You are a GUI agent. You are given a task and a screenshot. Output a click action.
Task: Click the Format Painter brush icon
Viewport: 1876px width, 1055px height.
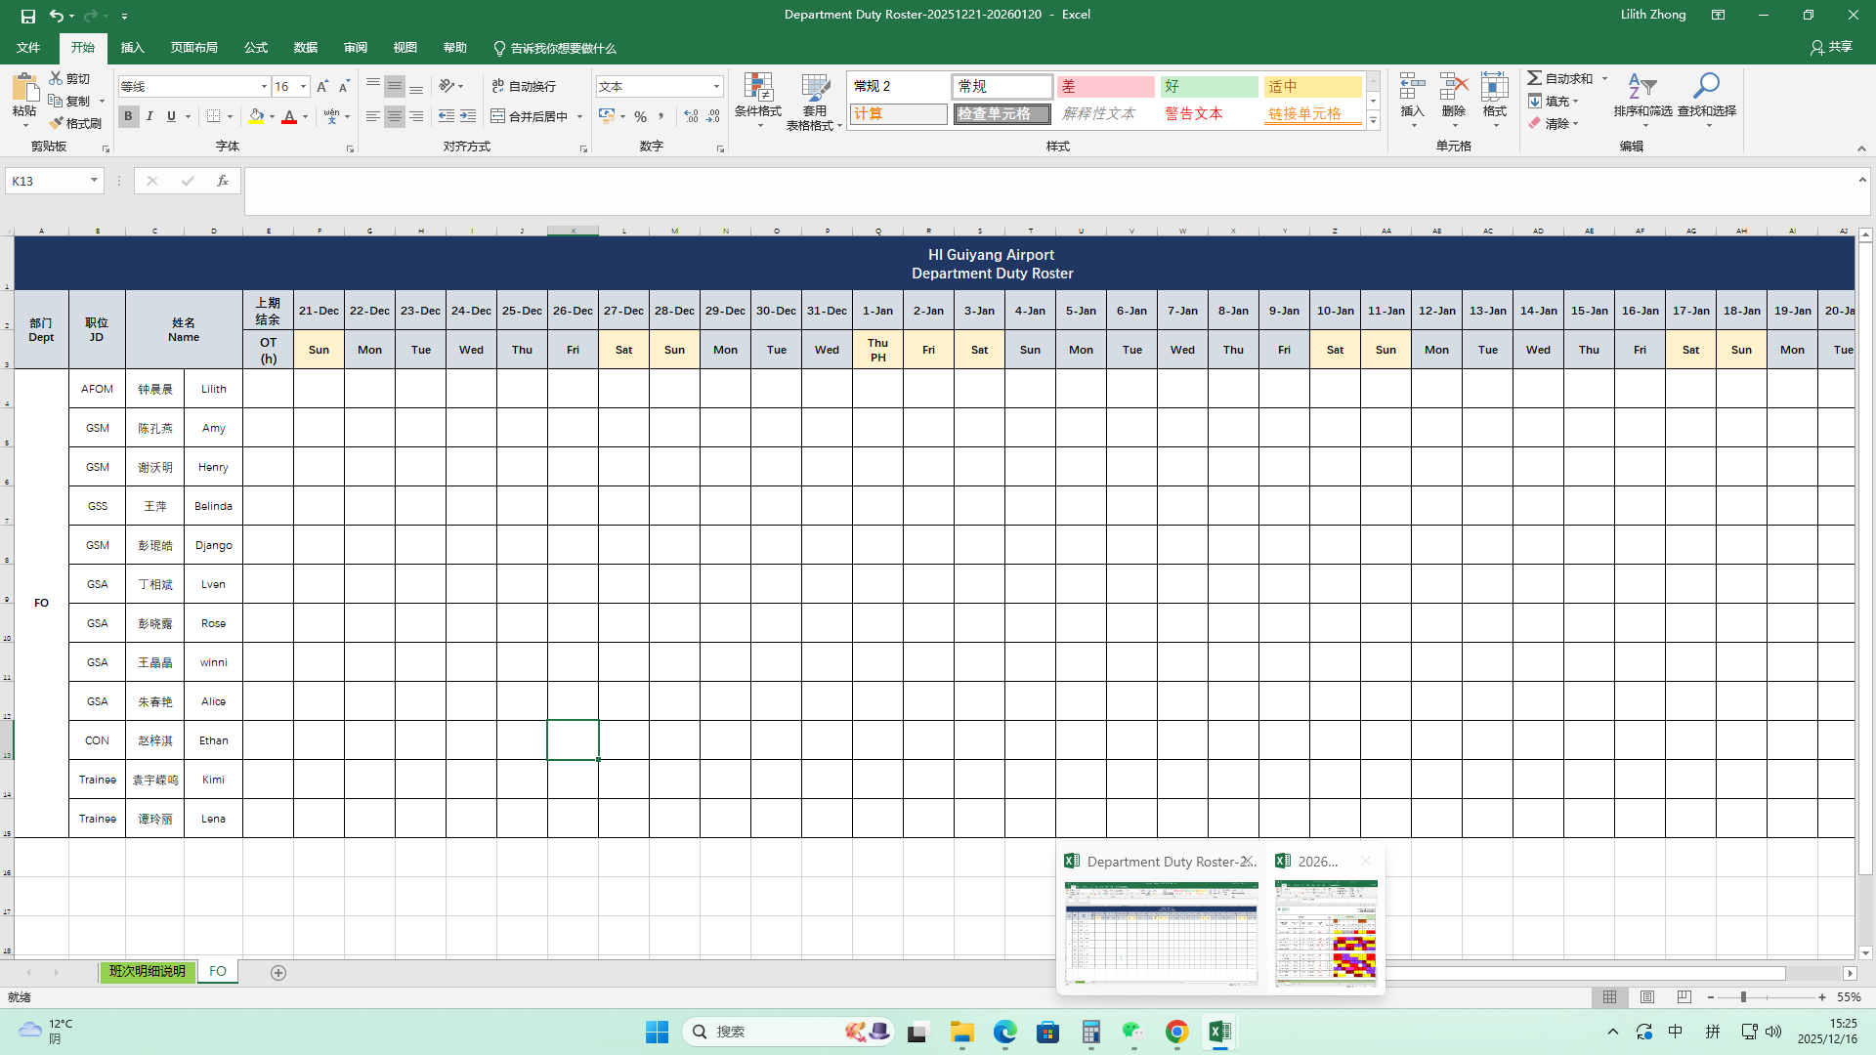(x=57, y=123)
